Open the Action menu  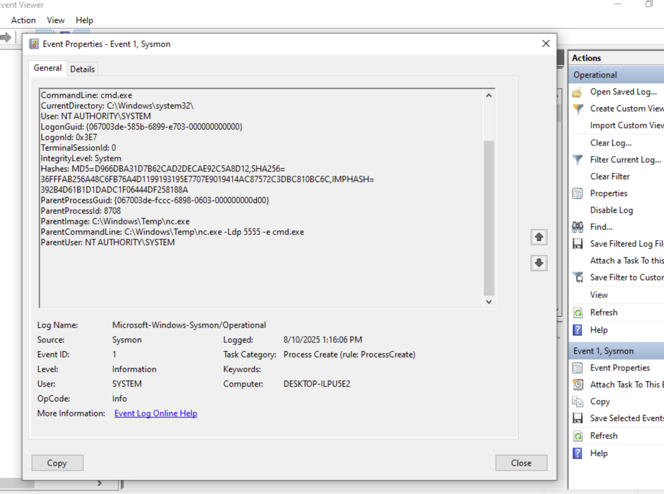point(23,20)
